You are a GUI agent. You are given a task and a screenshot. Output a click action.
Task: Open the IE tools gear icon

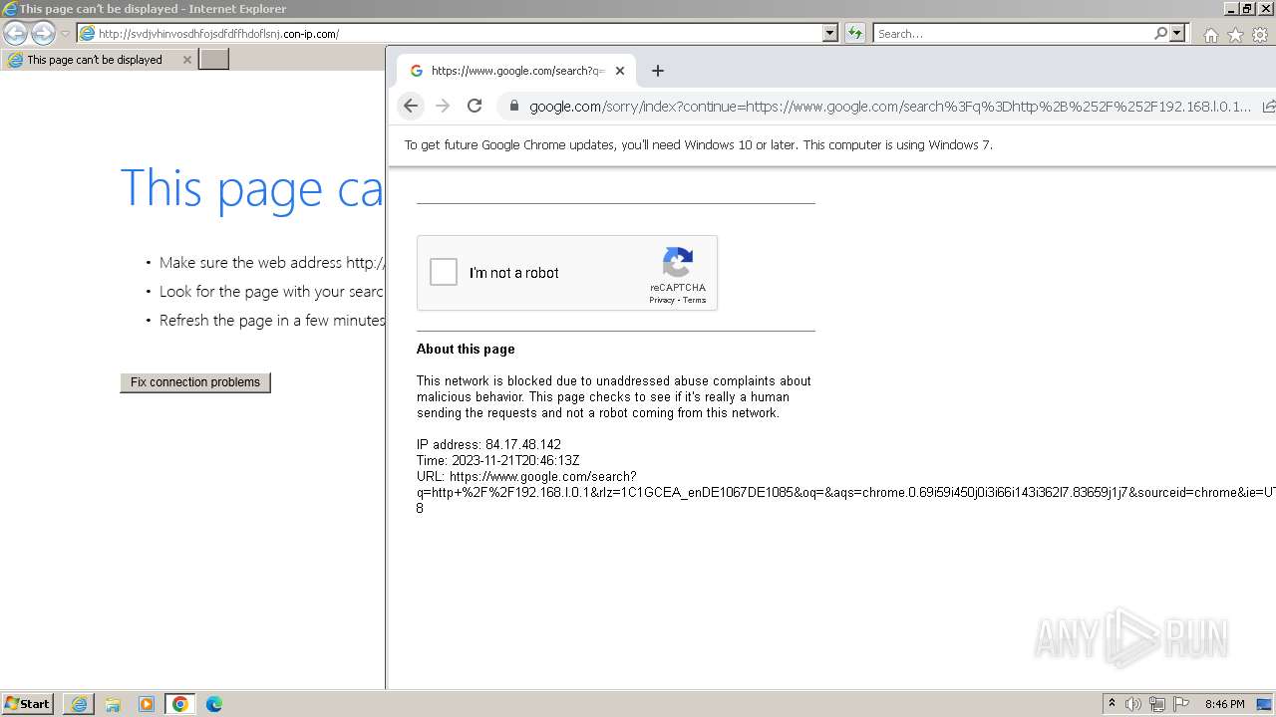click(1260, 35)
